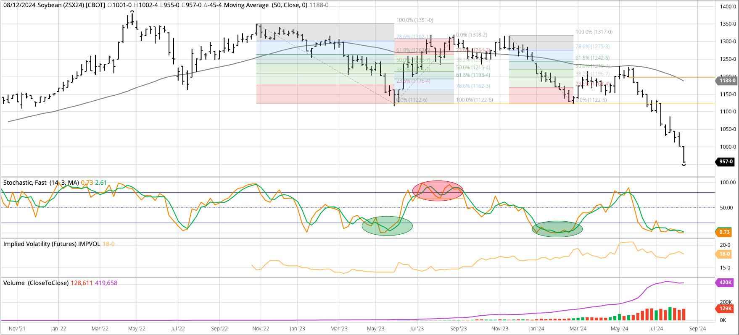Click the high marker above May '22 peak
The height and width of the screenshot is (335, 739).
[x=132, y=12]
